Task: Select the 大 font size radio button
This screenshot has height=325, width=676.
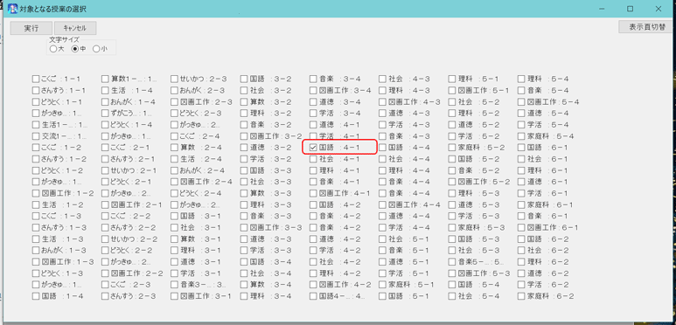Action: [x=53, y=49]
